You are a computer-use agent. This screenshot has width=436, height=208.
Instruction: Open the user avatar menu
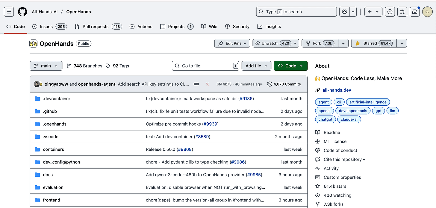coord(427,12)
